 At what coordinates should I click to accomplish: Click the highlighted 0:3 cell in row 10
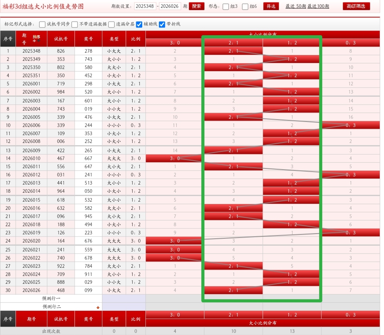tap(350, 125)
